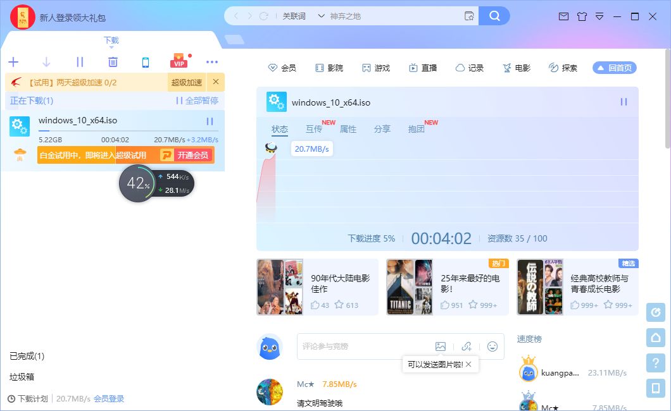This screenshot has width=671, height=411.
Task: Click the 超级加速 button
Action: (x=187, y=82)
